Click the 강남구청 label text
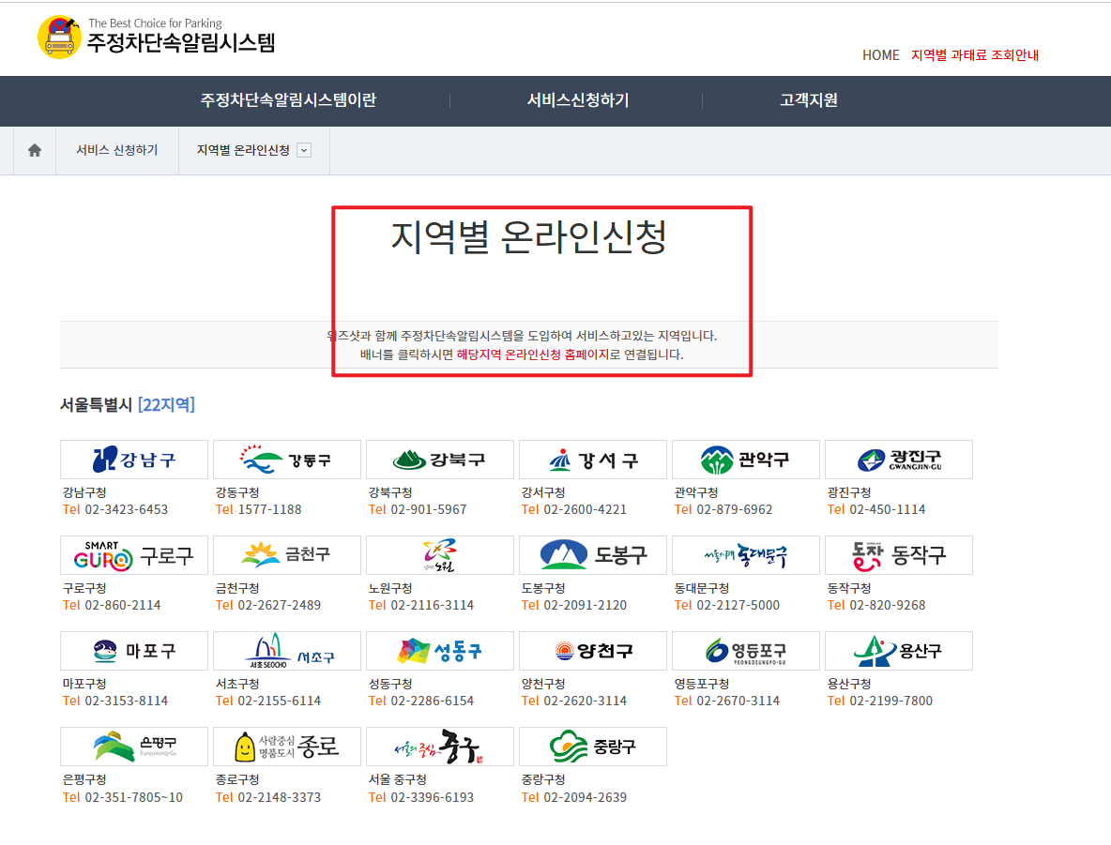Screen dimensions: 1111x845 coord(84,492)
